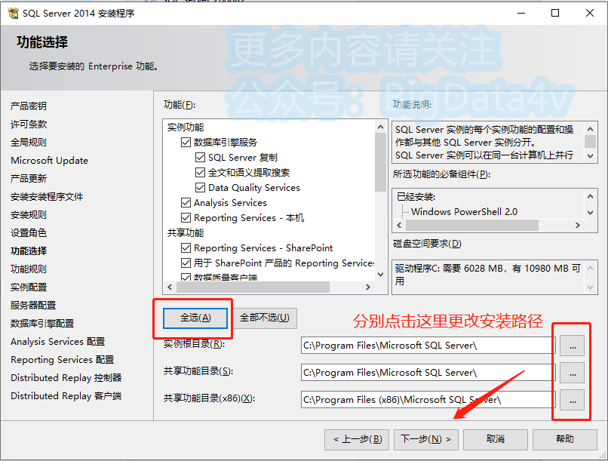Image resolution: width=608 pixels, height=461 pixels.
Task: Select Reporting Services - SharePoint checkbox
Action: [186, 247]
